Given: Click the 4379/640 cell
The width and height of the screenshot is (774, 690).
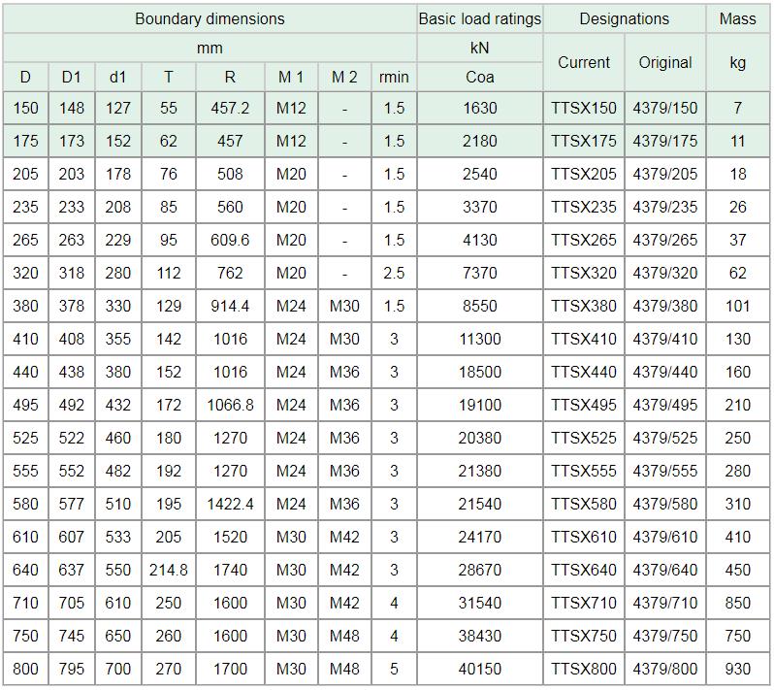Looking at the screenshot, I should click(664, 571).
